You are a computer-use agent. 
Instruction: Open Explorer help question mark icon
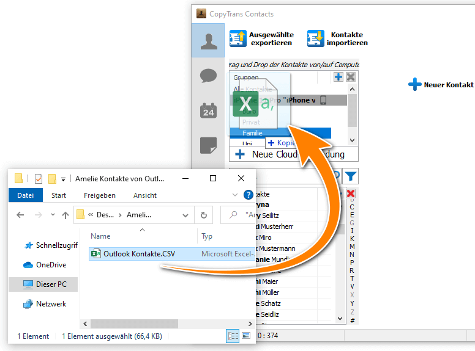tap(248, 195)
